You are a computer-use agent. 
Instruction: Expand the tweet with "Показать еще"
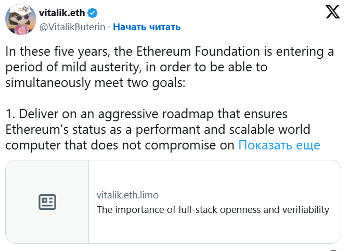tap(279, 145)
